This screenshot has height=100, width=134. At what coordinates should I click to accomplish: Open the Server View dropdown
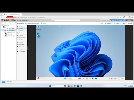click(7, 23)
